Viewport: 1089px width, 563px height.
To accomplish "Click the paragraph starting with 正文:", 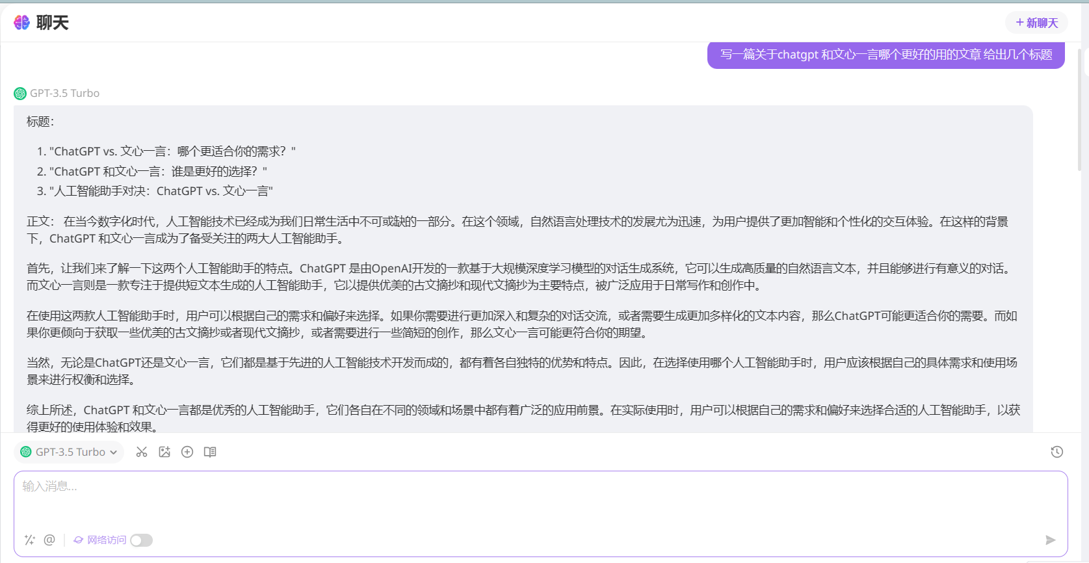I will tap(518, 230).
